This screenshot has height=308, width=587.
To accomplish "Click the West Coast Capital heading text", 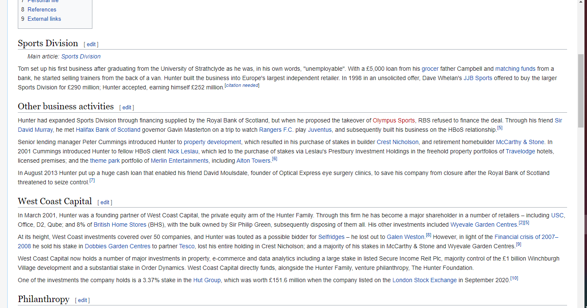I will (x=55, y=201).
